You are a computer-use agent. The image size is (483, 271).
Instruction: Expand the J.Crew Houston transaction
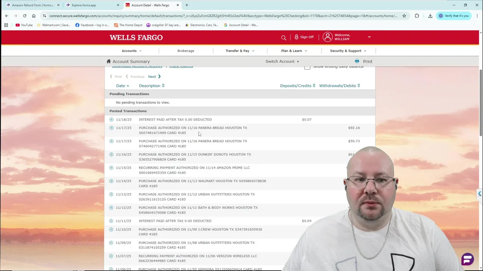[111, 229]
